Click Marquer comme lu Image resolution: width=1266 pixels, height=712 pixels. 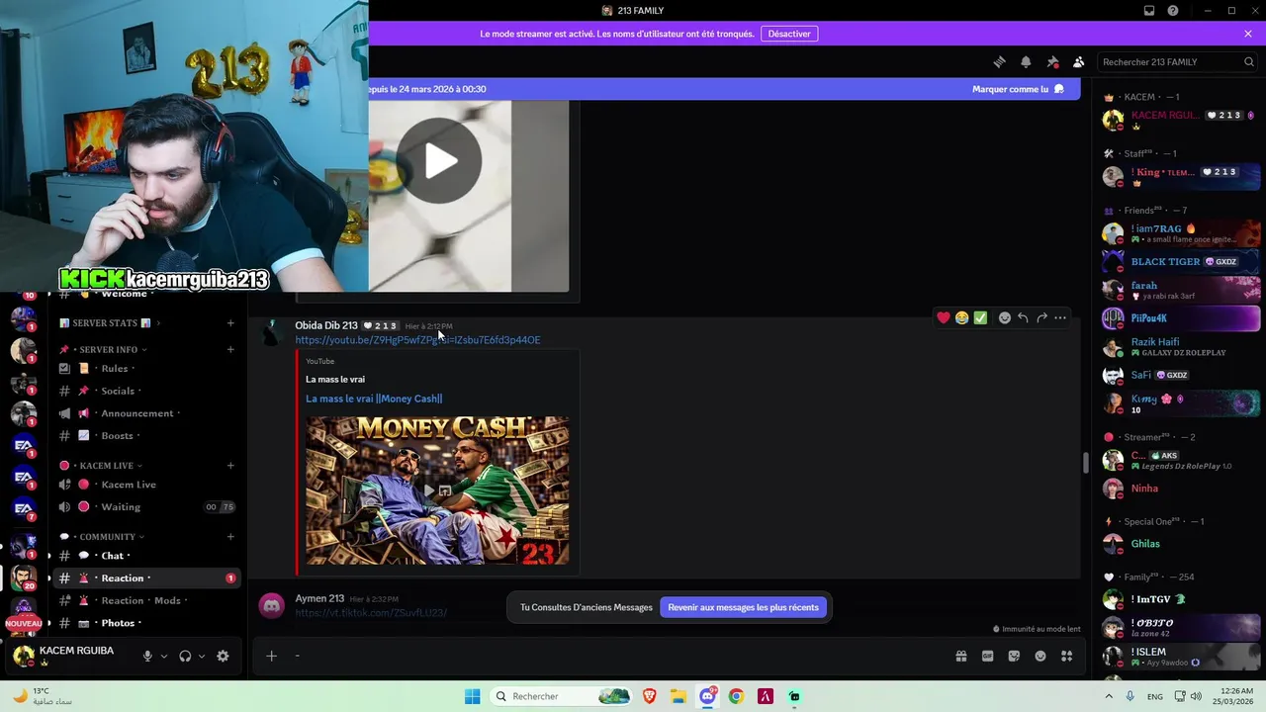point(1018,89)
